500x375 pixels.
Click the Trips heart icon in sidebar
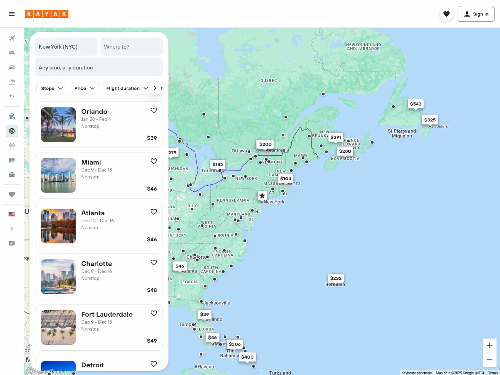(12, 194)
